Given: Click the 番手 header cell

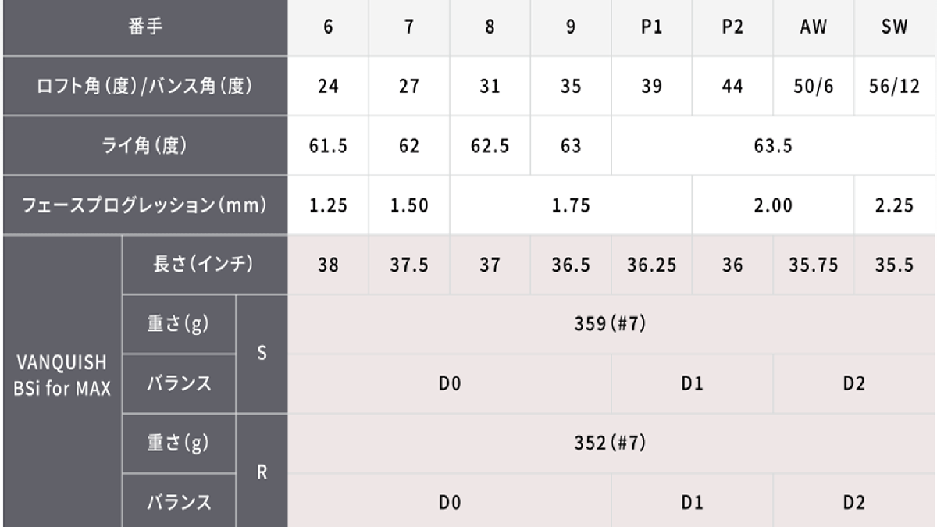Looking at the screenshot, I should 144,27.
